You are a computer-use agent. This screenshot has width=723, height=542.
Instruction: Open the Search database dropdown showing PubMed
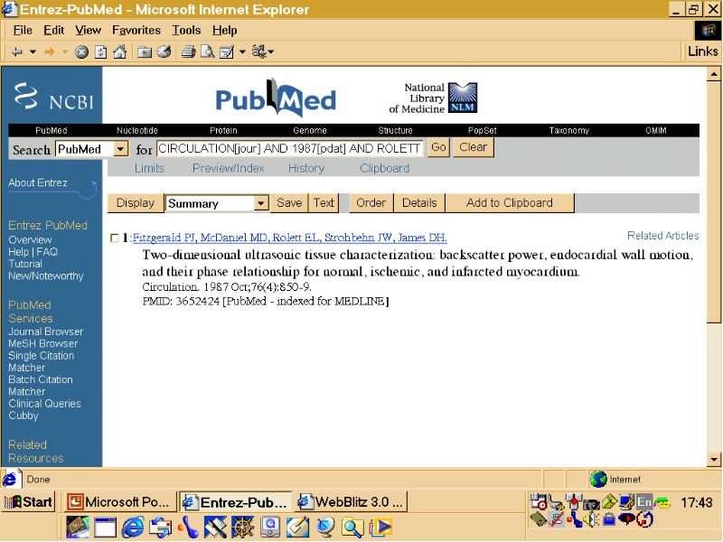point(121,149)
